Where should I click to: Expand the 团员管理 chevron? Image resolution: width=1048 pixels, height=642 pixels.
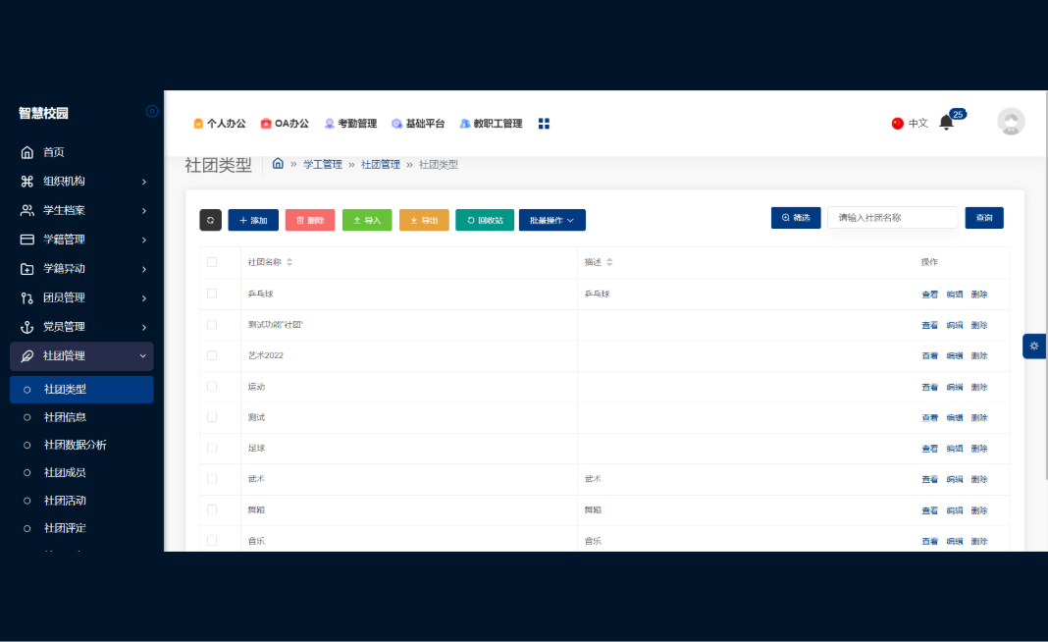coord(143,298)
